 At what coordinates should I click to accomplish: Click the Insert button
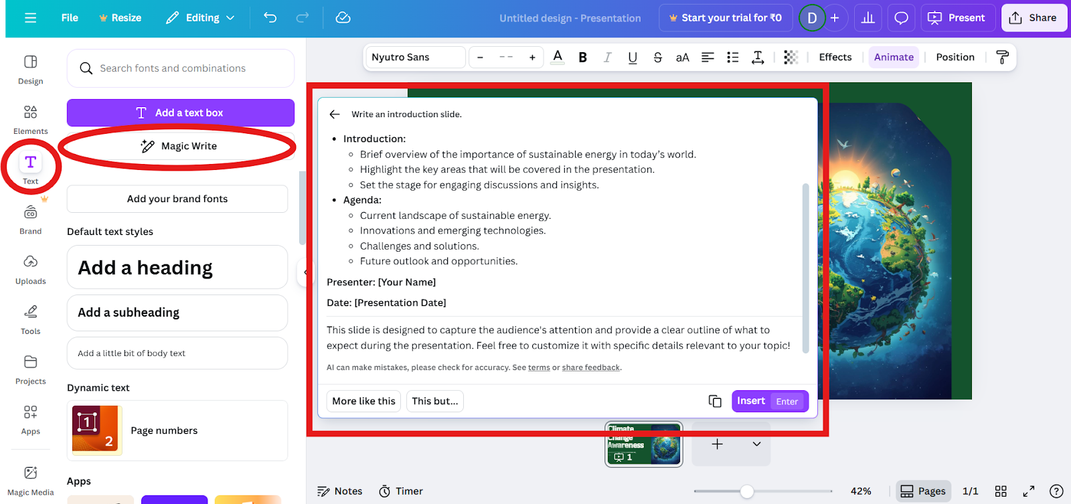770,401
